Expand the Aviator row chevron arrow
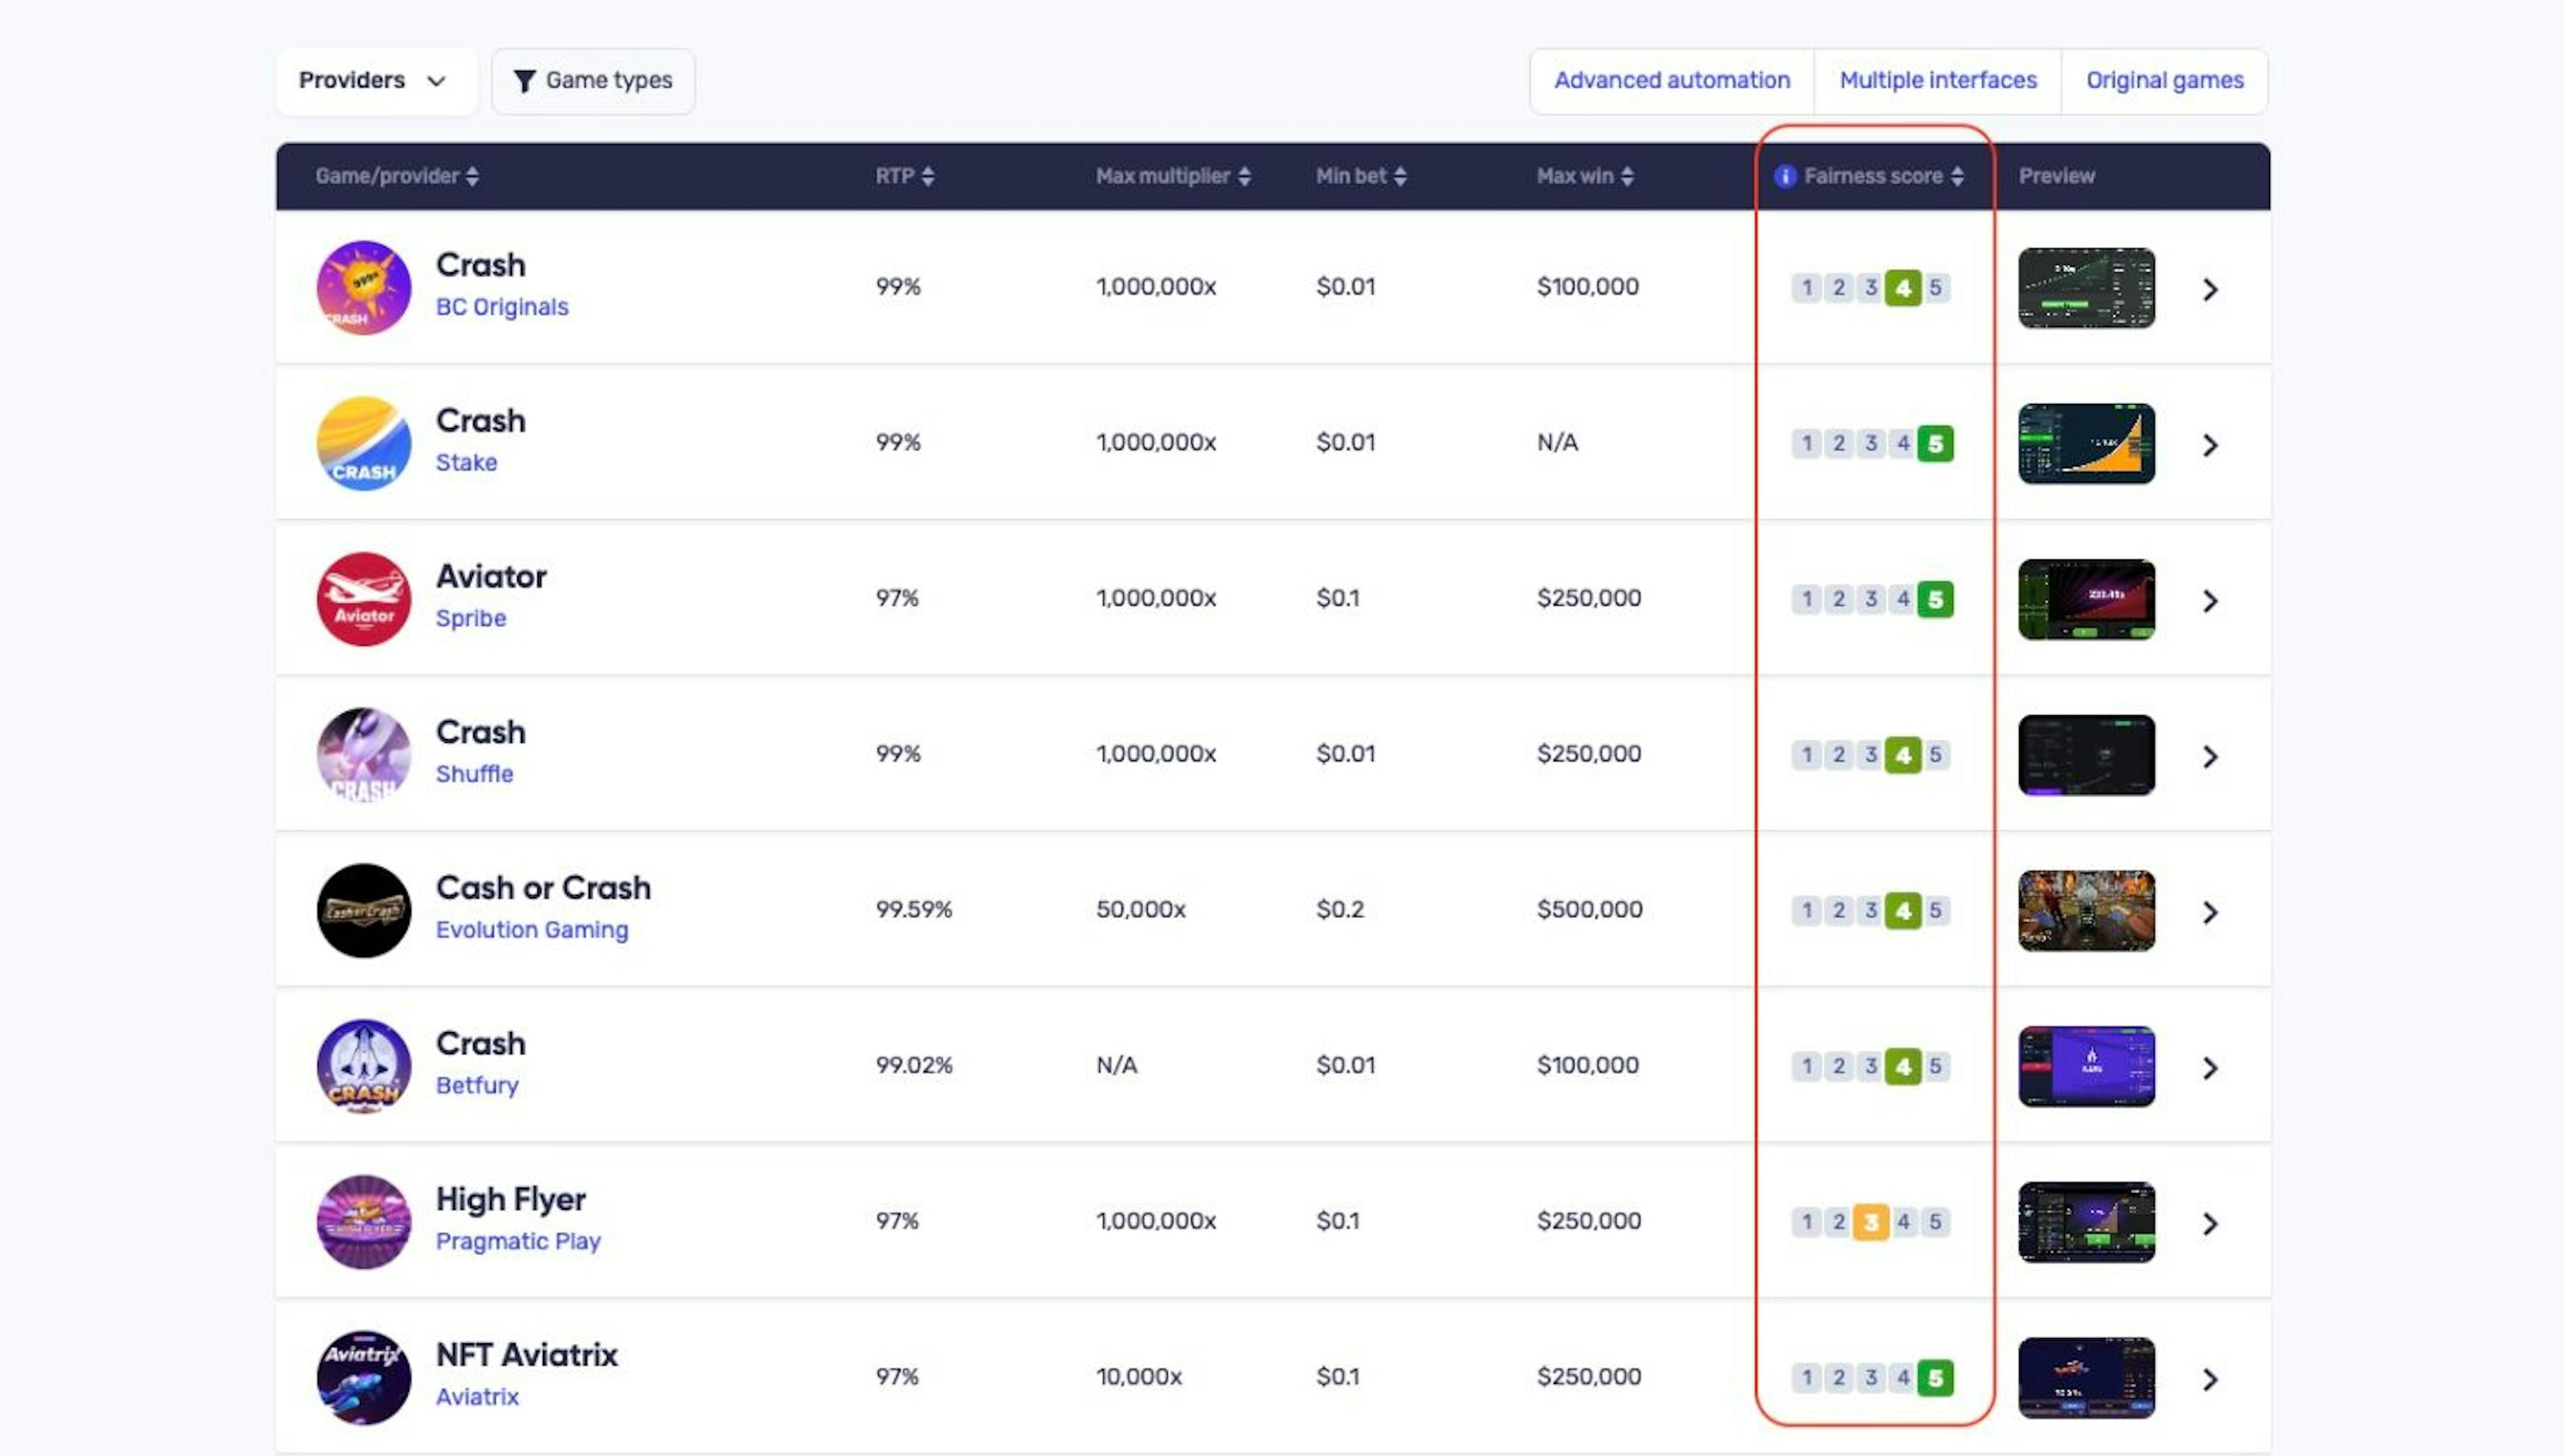Image resolution: width=2564 pixels, height=1456 pixels. pyautogui.click(x=2210, y=600)
